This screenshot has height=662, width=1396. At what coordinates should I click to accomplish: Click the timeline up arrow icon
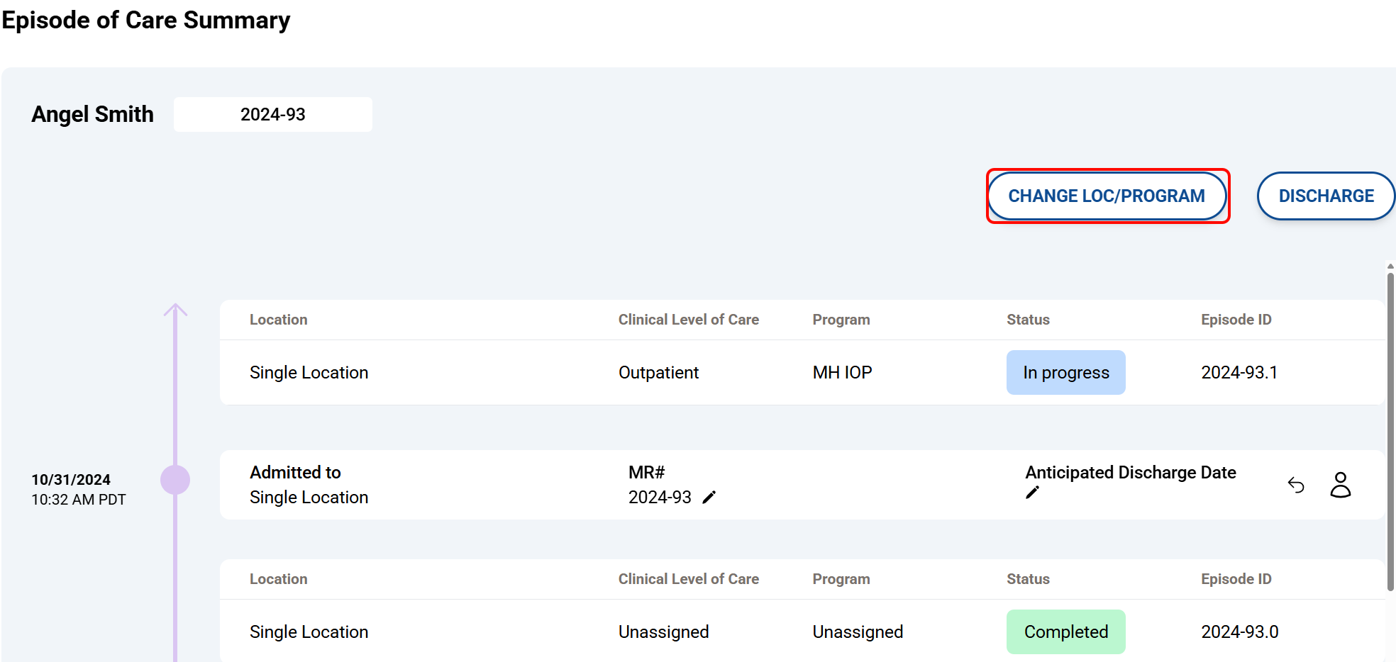point(175,310)
